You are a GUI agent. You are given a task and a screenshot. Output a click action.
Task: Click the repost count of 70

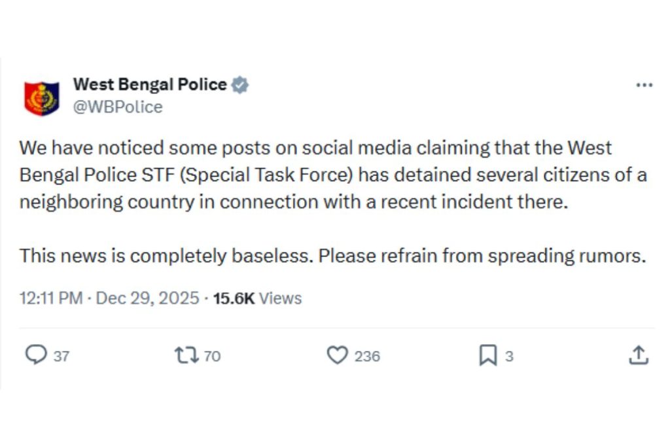click(212, 357)
